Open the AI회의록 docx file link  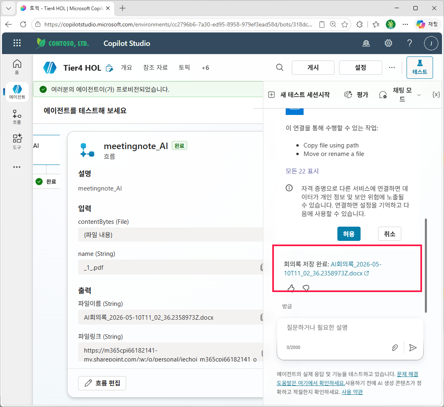pos(333,269)
